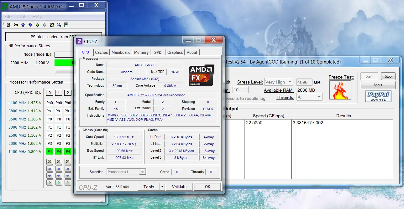Click the open folder icon in PSCheck toolbar
The width and height of the screenshot is (404, 209).
coord(16,25)
